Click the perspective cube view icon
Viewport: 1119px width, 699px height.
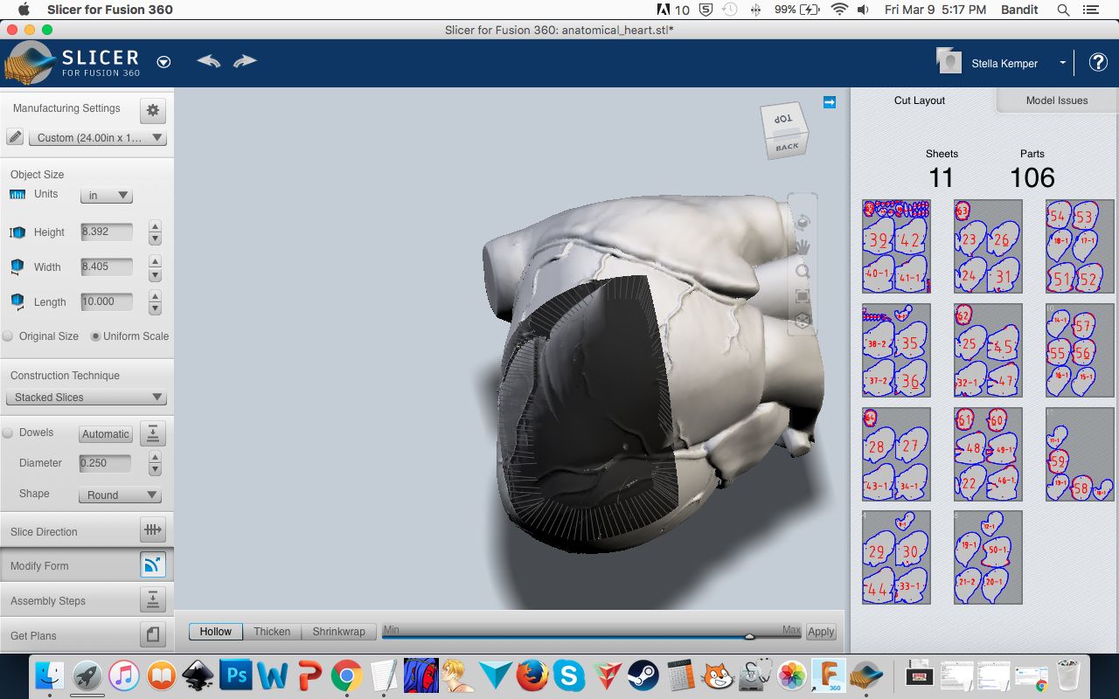[x=802, y=321]
